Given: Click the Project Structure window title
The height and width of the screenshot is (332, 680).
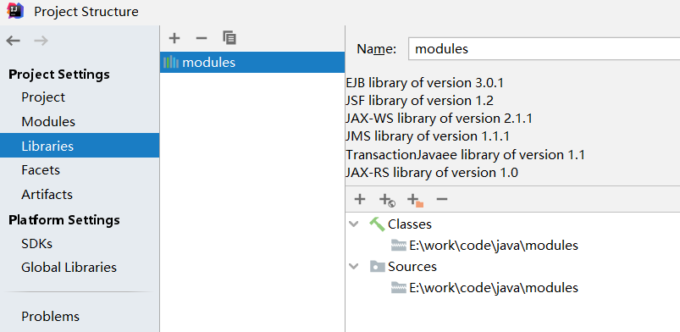Looking at the screenshot, I should coord(86,11).
